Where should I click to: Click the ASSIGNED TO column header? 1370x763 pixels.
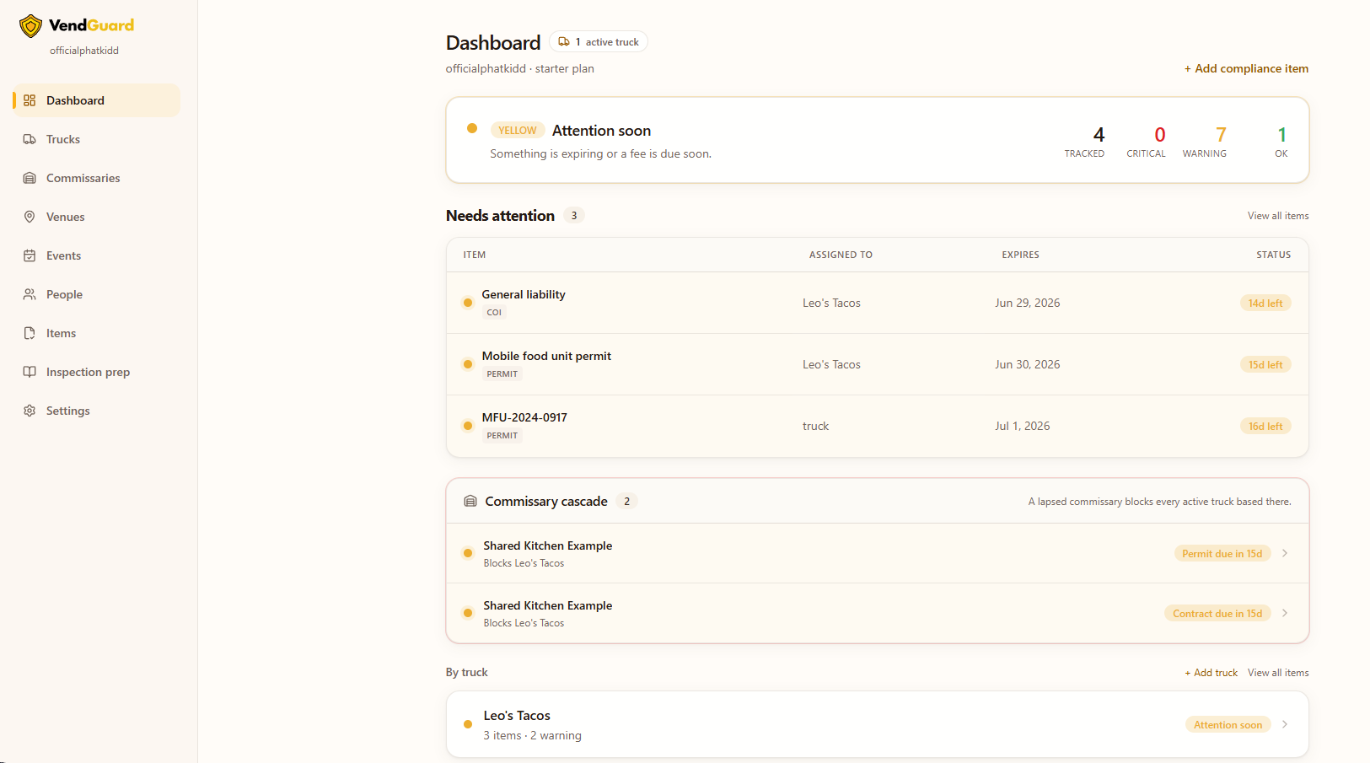pos(841,255)
